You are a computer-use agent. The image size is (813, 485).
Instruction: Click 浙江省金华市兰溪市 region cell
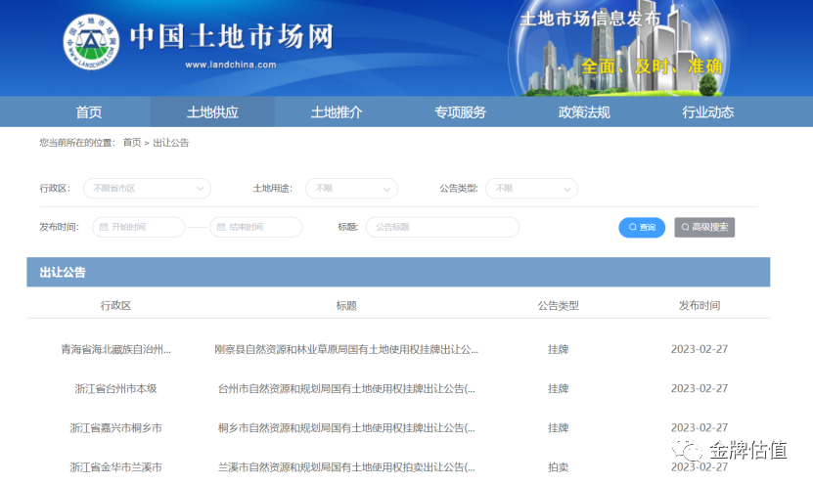[115, 467]
